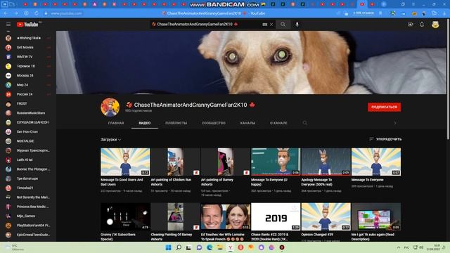Open Art painting of Barney short thumbnail

[x=225, y=162]
